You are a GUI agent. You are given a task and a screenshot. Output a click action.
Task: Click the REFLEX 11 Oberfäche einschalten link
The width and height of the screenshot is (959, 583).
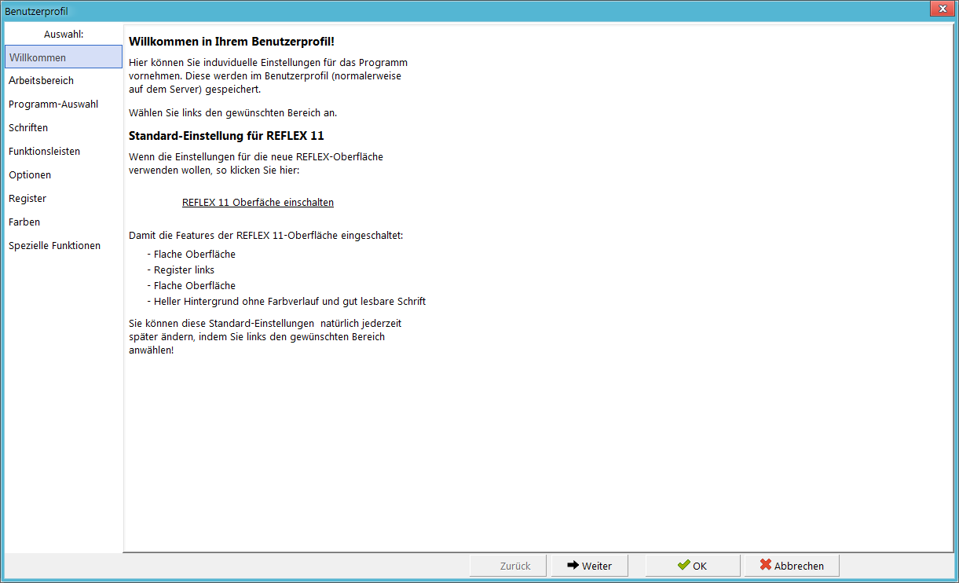(258, 202)
